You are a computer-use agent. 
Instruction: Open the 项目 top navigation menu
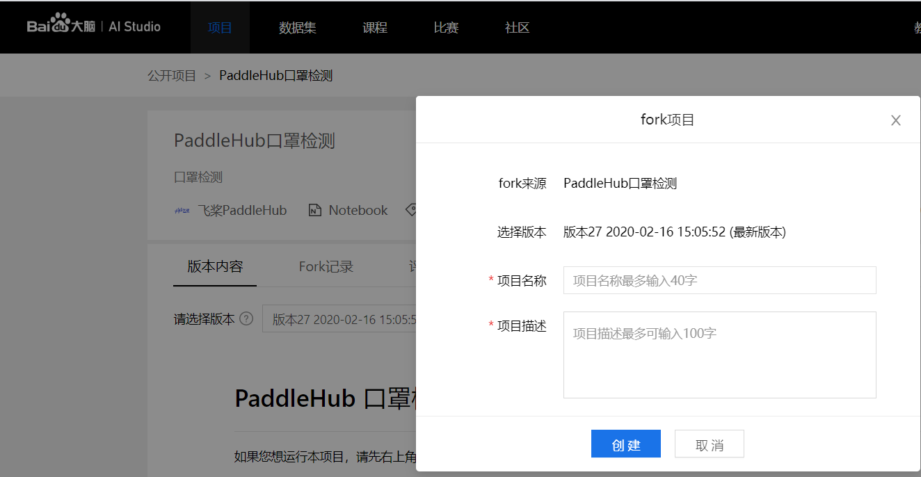click(220, 28)
